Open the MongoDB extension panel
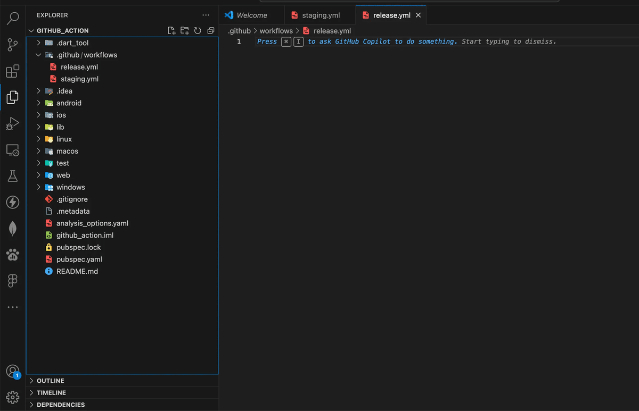 click(x=13, y=228)
